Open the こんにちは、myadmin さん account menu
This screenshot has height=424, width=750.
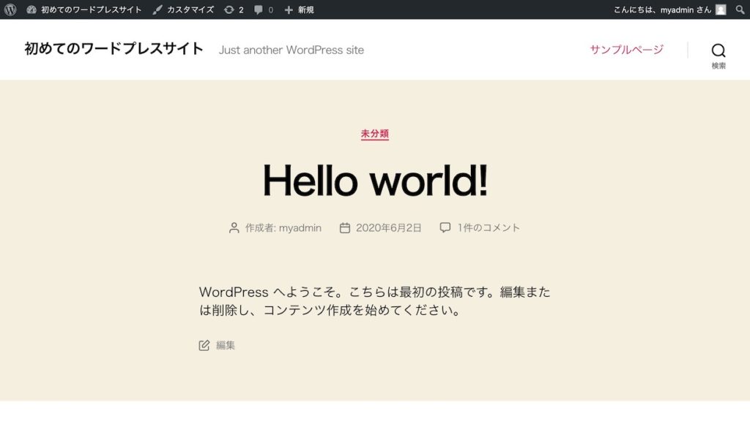click(669, 10)
